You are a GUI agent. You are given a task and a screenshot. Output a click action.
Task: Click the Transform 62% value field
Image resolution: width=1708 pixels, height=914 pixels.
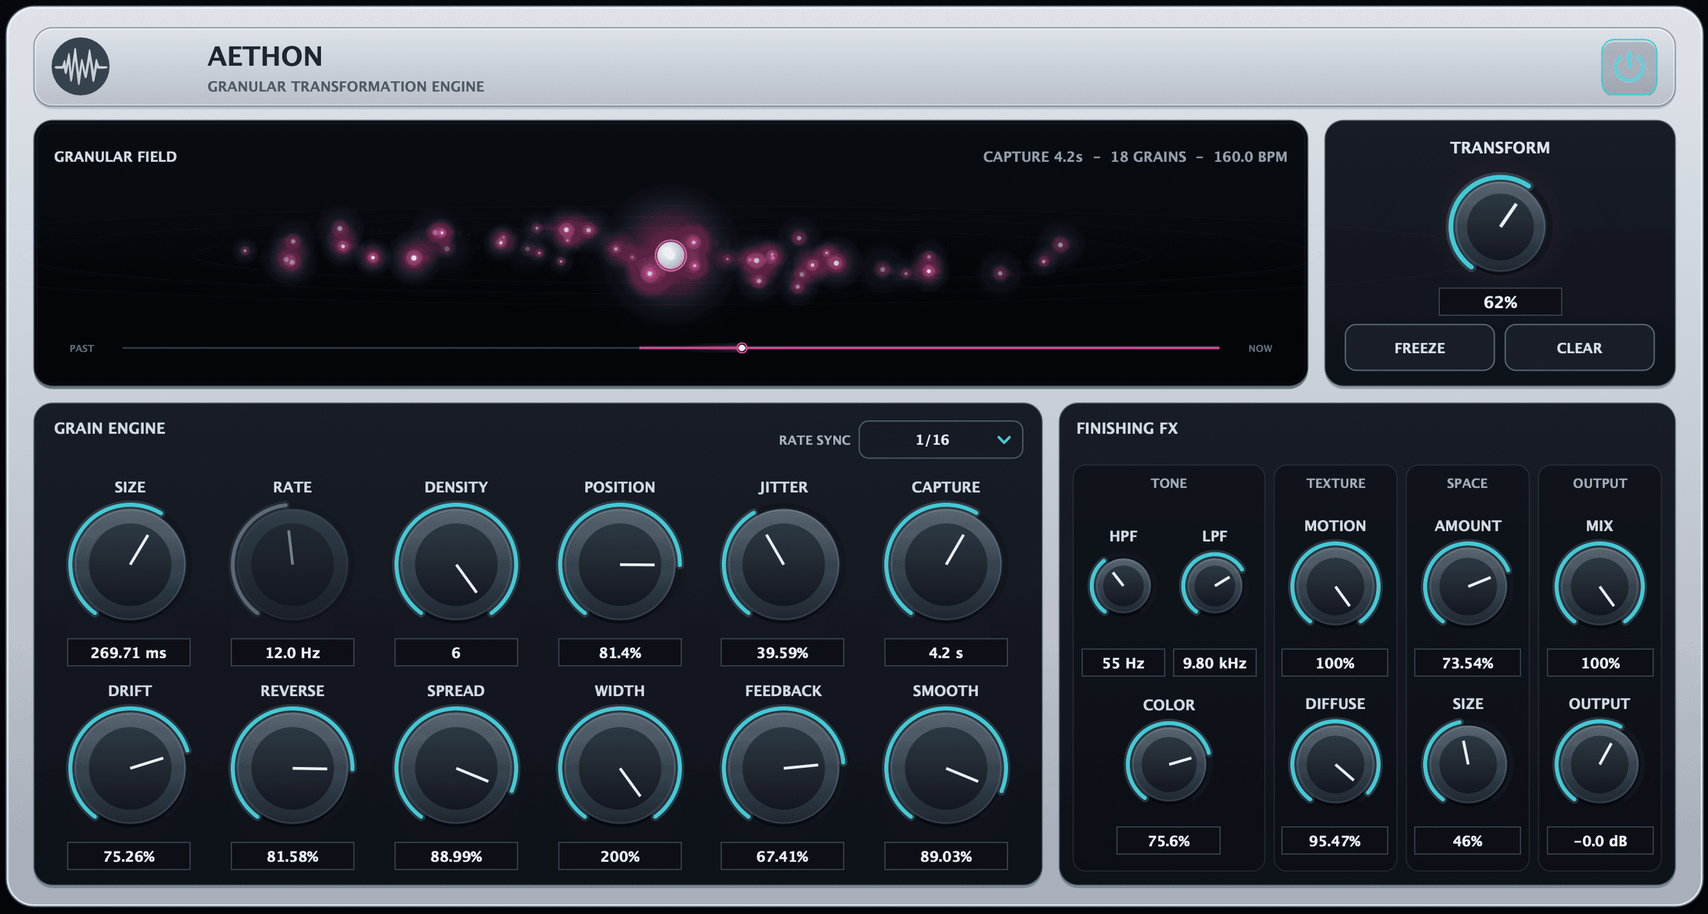pos(1500,302)
